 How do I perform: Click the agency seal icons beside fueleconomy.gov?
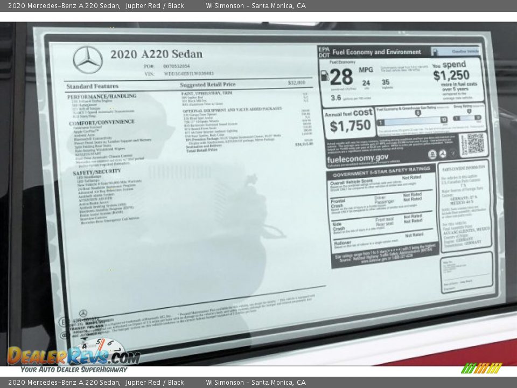[x=443, y=154]
